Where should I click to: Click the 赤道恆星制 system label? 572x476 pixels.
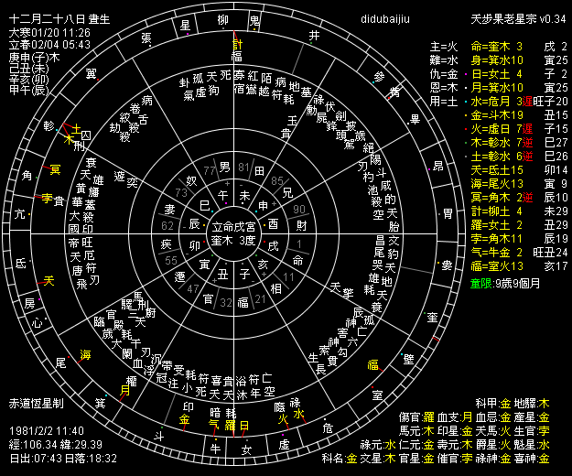click(x=35, y=403)
